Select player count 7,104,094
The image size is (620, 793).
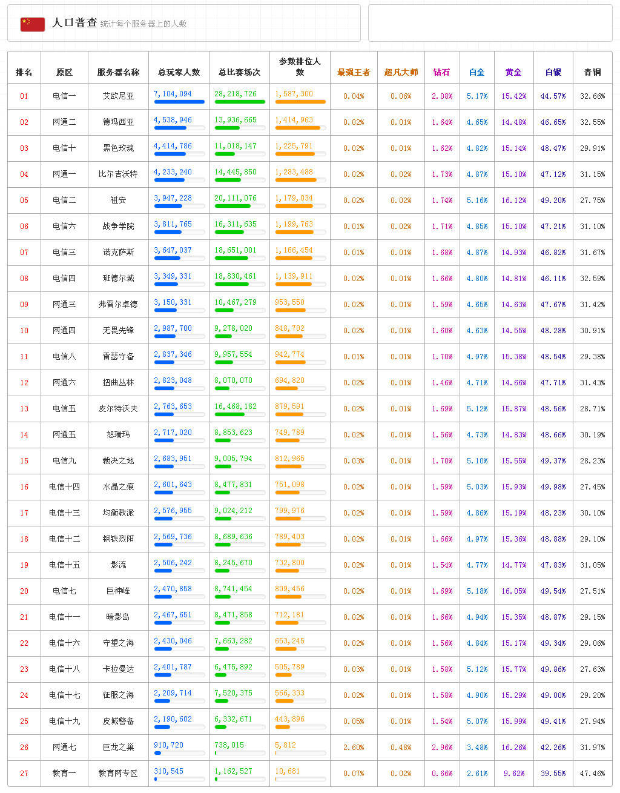coord(173,94)
